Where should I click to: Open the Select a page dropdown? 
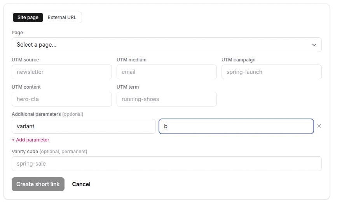[167, 45]
